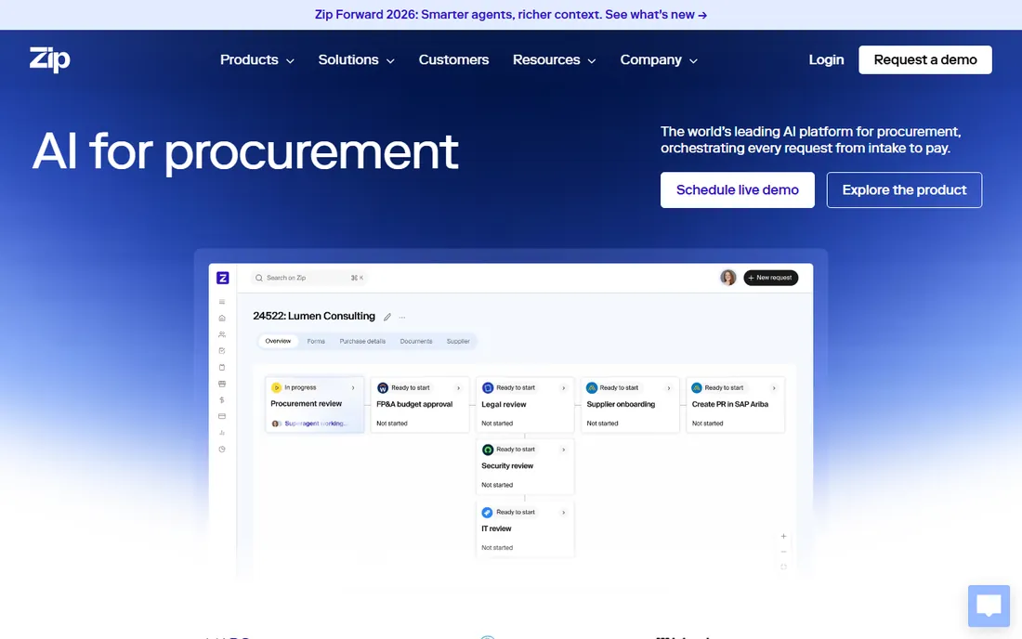Screen dimensions: 1022x639
Task: Select the checklist icon in the app sidebar
Action: coord(222,350)
